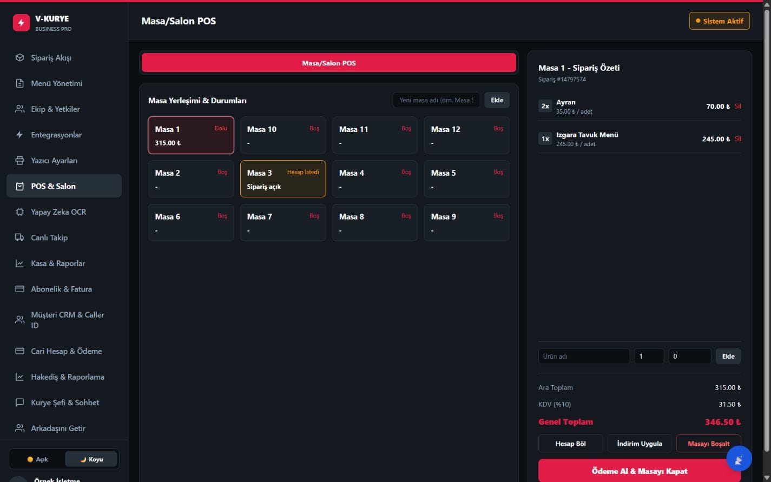The image size is (771, 482).
Task: Open Sipariş Akışı box icon
Action: 19,58
